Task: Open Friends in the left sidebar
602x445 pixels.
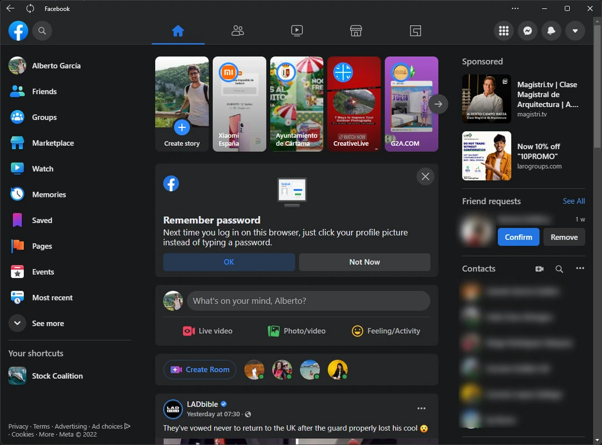Action: [70, 91]
